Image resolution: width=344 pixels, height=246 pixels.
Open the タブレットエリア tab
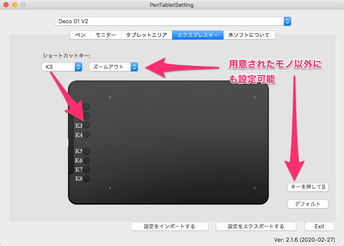147,35
